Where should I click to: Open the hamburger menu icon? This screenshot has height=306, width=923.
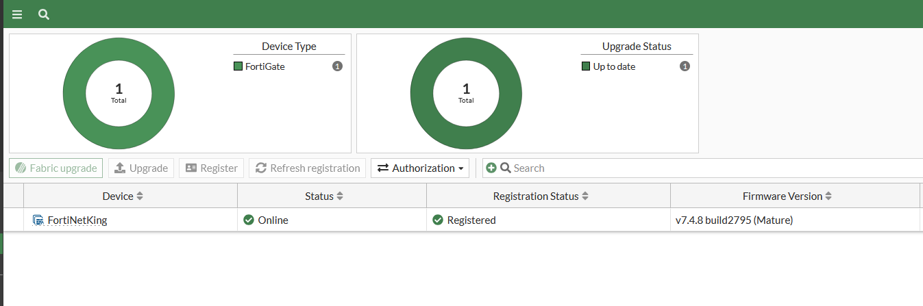(x=17, y=14)
